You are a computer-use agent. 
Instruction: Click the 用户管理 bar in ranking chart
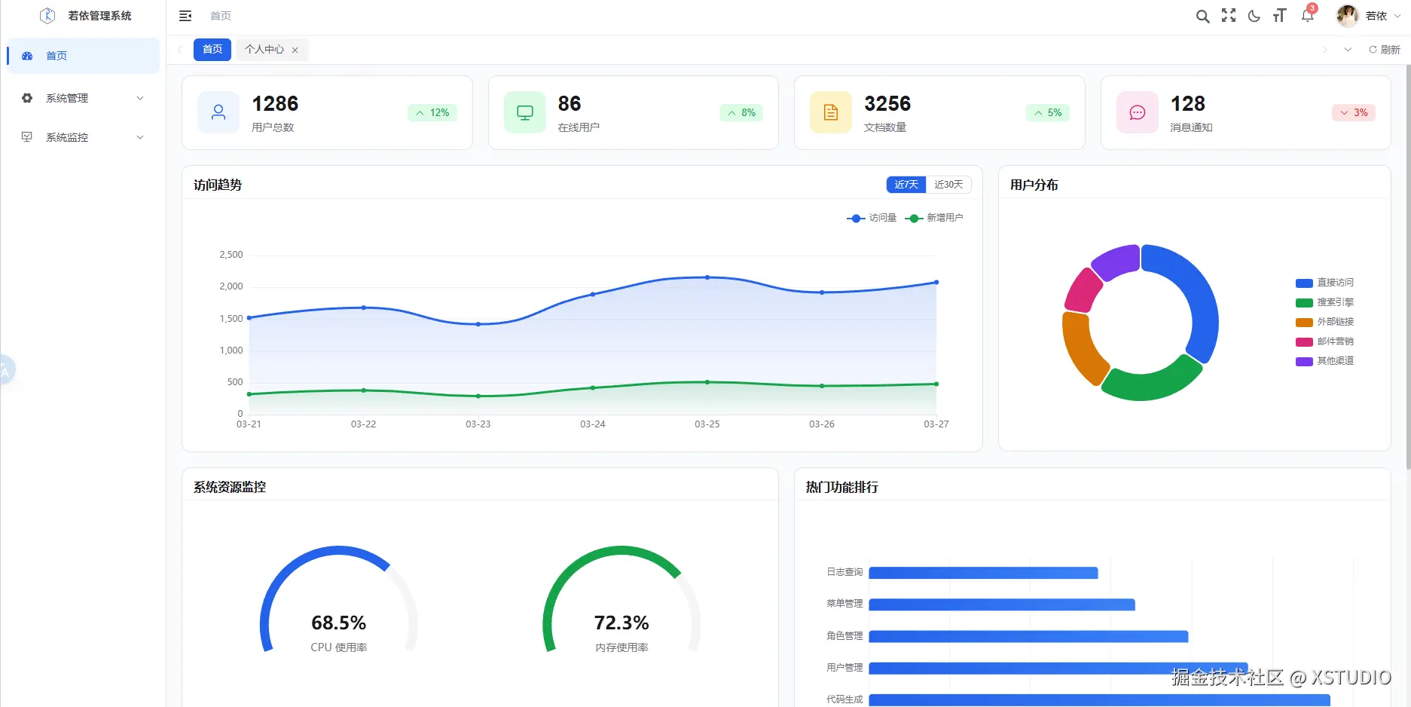1055,669
